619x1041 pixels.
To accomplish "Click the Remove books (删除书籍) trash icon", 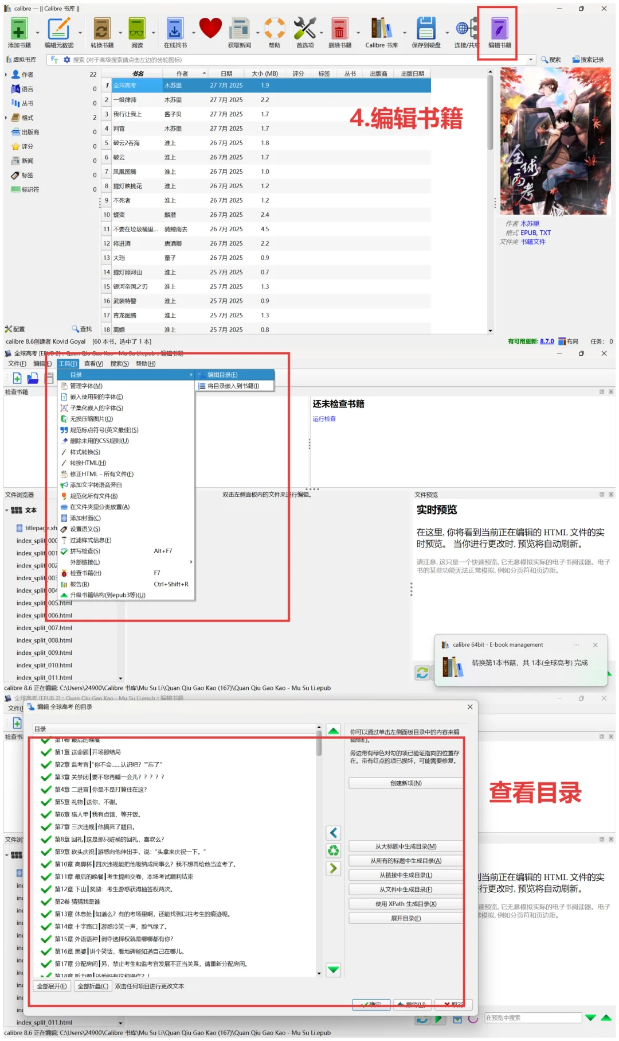I will click(x=339, y=29).
